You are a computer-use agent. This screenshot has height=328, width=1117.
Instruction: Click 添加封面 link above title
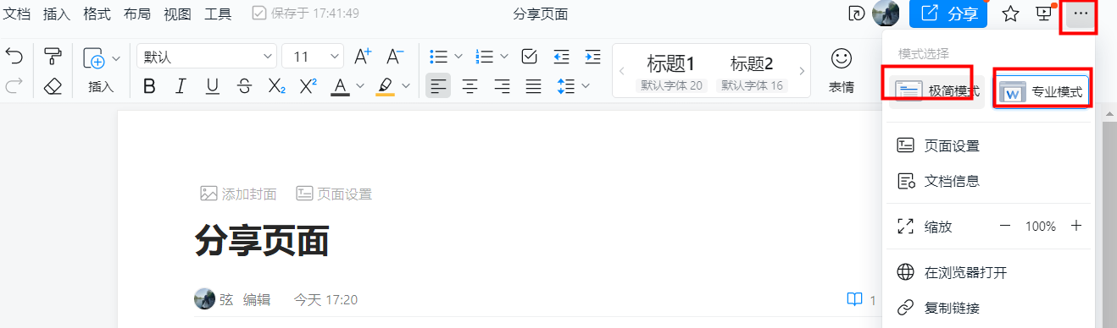point(239,194)
